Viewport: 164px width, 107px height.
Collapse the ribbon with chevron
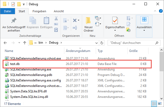pyautogui.click(x=155, y=11)
